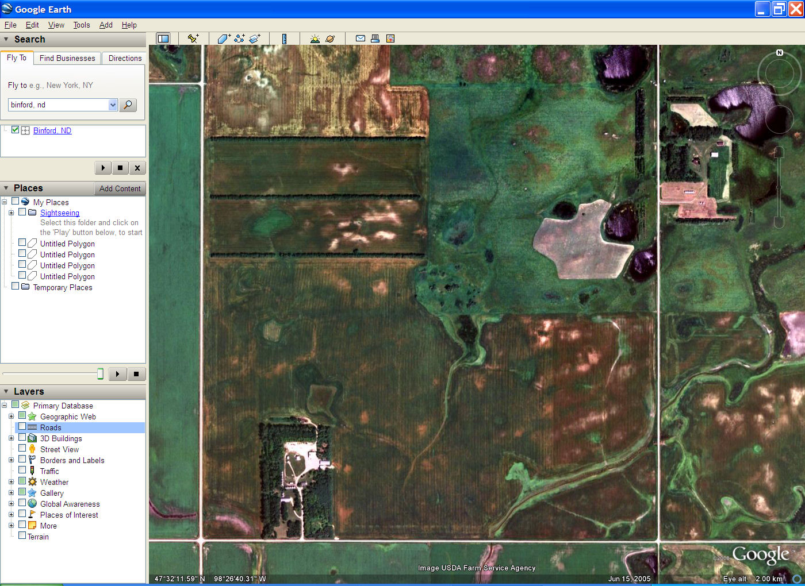Image resolution: width=805 pixels, height=586 pixels.
Task: Click the Global Awareness globe icon
Action: tap(32, 504)
